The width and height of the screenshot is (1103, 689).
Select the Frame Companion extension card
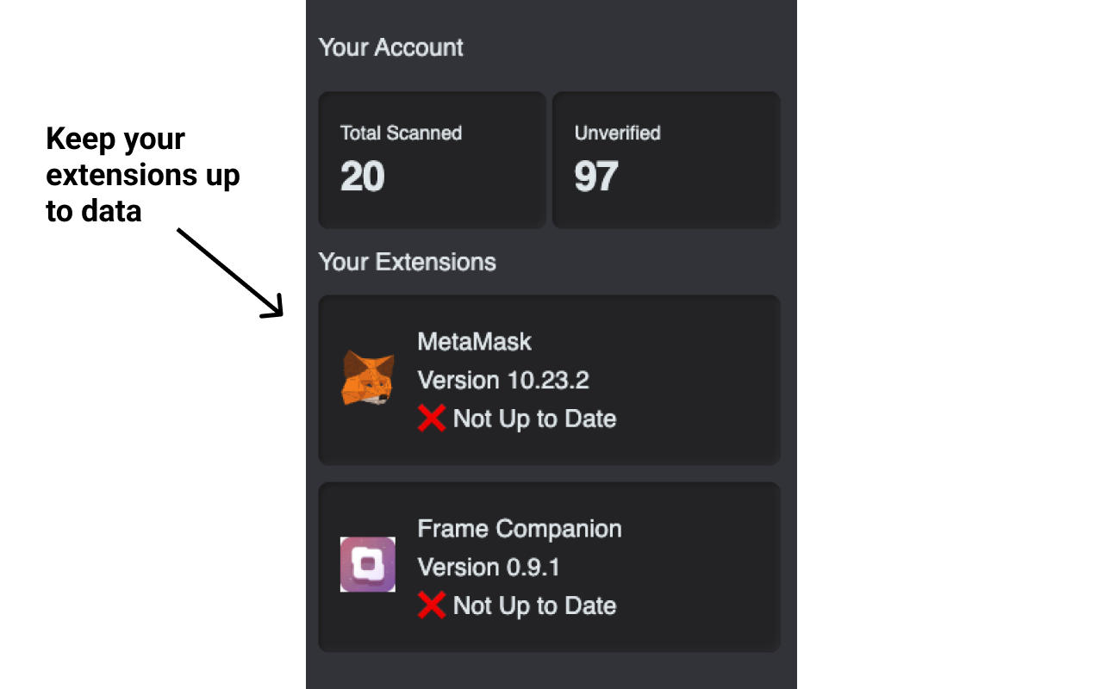click(550, 567)
